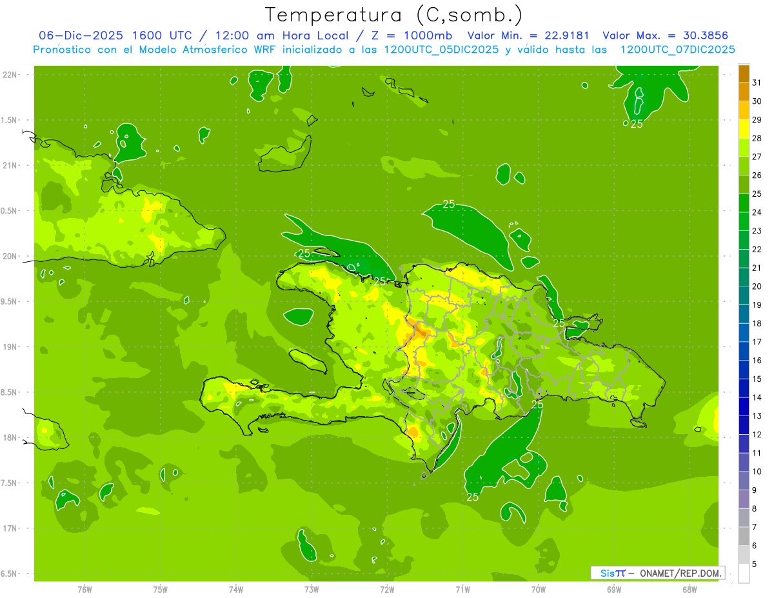Click the legend swatch between 25 and 26

pos(744,184)
